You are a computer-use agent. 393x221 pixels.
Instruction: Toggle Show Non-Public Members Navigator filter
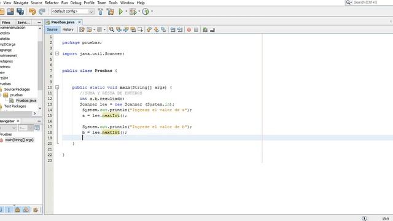click(x=17, y=210)
